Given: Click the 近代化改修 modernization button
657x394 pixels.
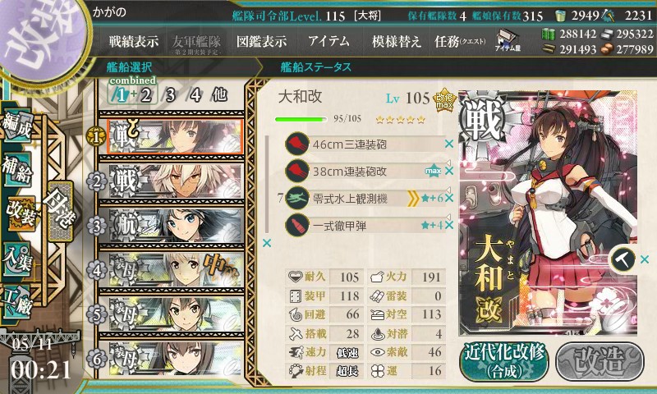Looking at the screenshot, I should point(504,361).
